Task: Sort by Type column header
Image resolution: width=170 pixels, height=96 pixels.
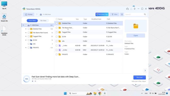Action: [85, 19]
